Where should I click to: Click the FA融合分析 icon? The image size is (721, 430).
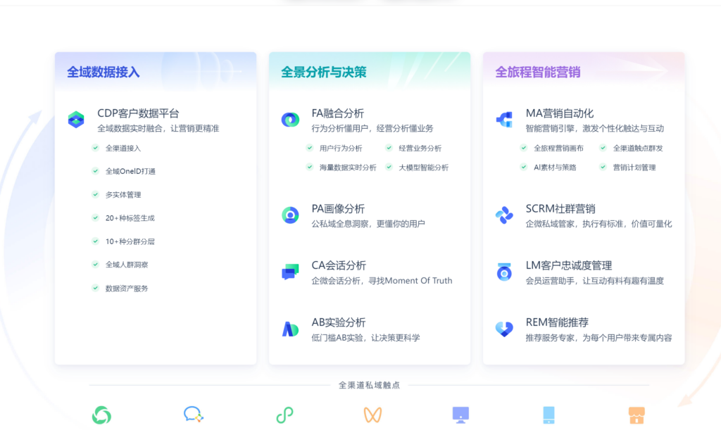(x=290, y=120)
